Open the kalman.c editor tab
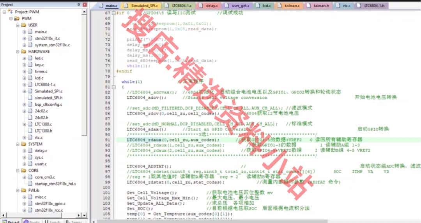Viewport: 421px width, 223px height. pos(289,5)
